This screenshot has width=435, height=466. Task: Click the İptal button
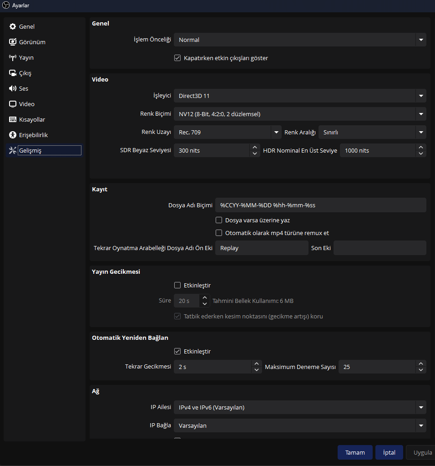[389, 452]
